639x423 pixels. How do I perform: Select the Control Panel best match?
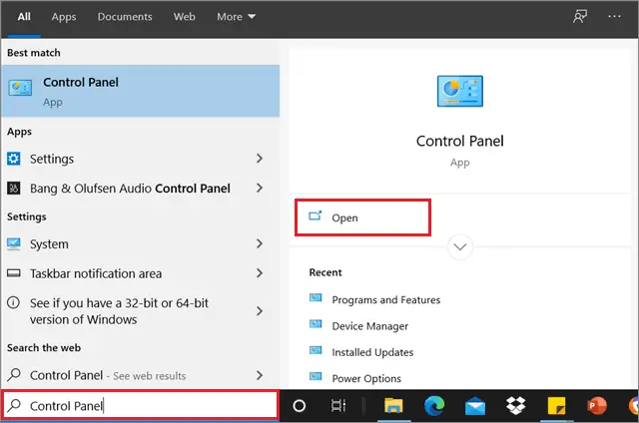[140, 91]
